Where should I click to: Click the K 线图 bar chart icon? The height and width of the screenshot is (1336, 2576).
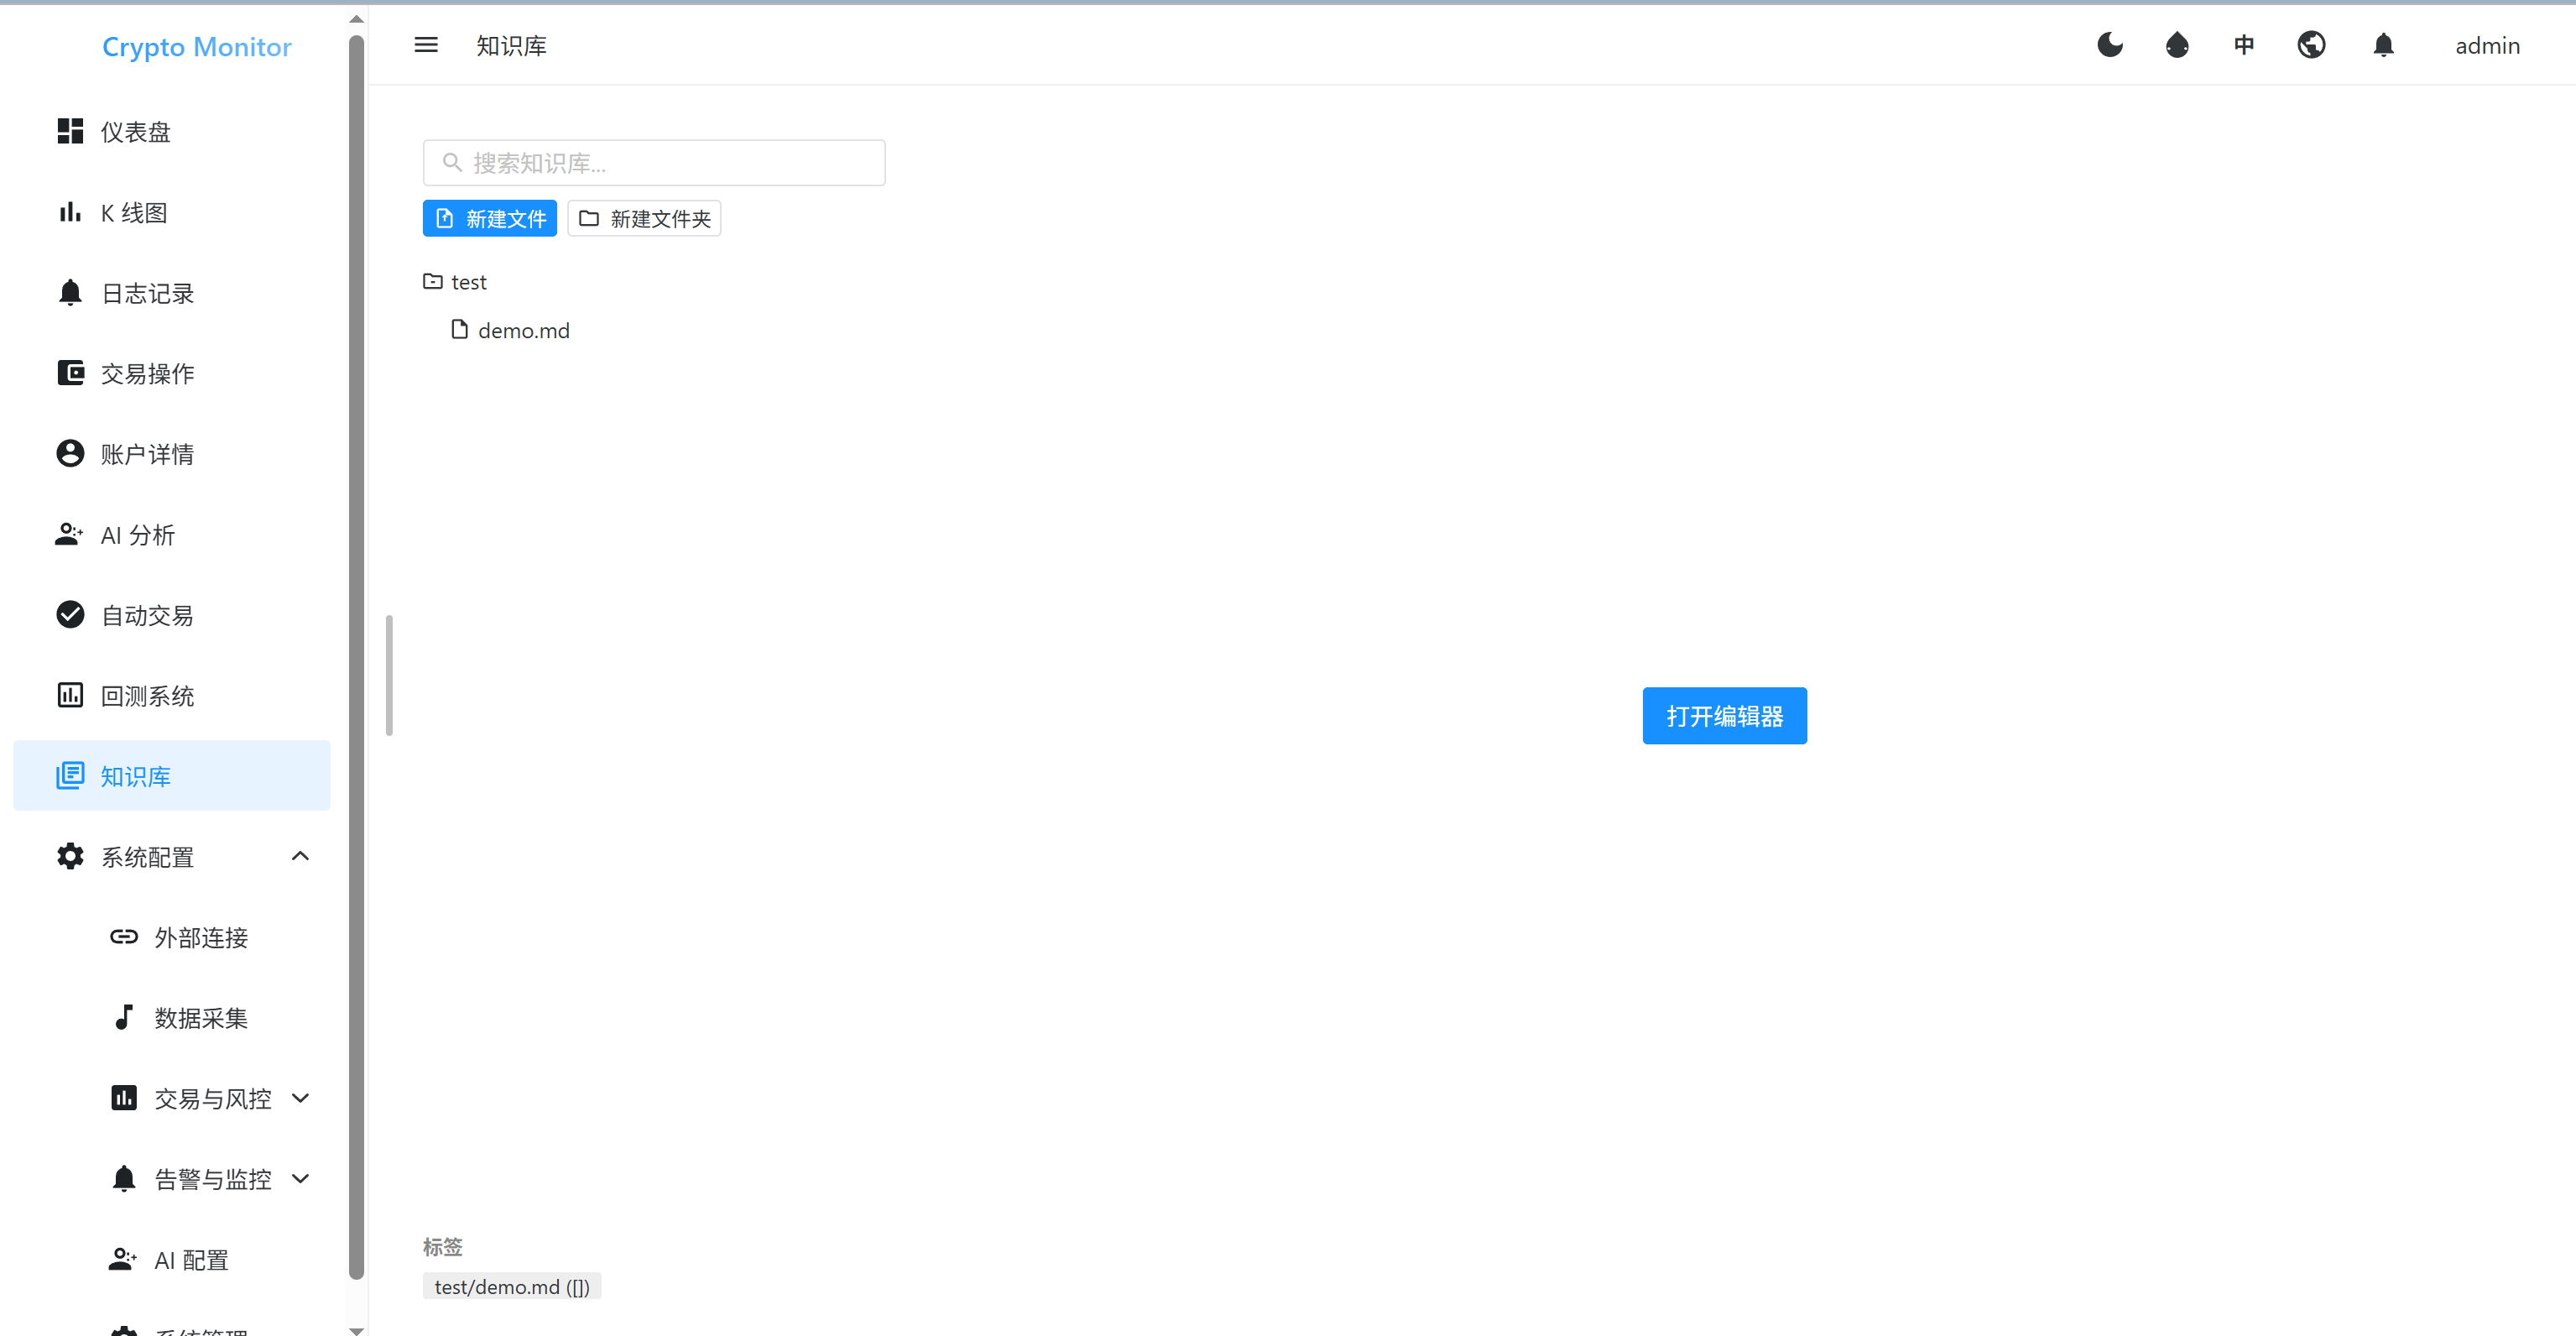tap(70, 212)
